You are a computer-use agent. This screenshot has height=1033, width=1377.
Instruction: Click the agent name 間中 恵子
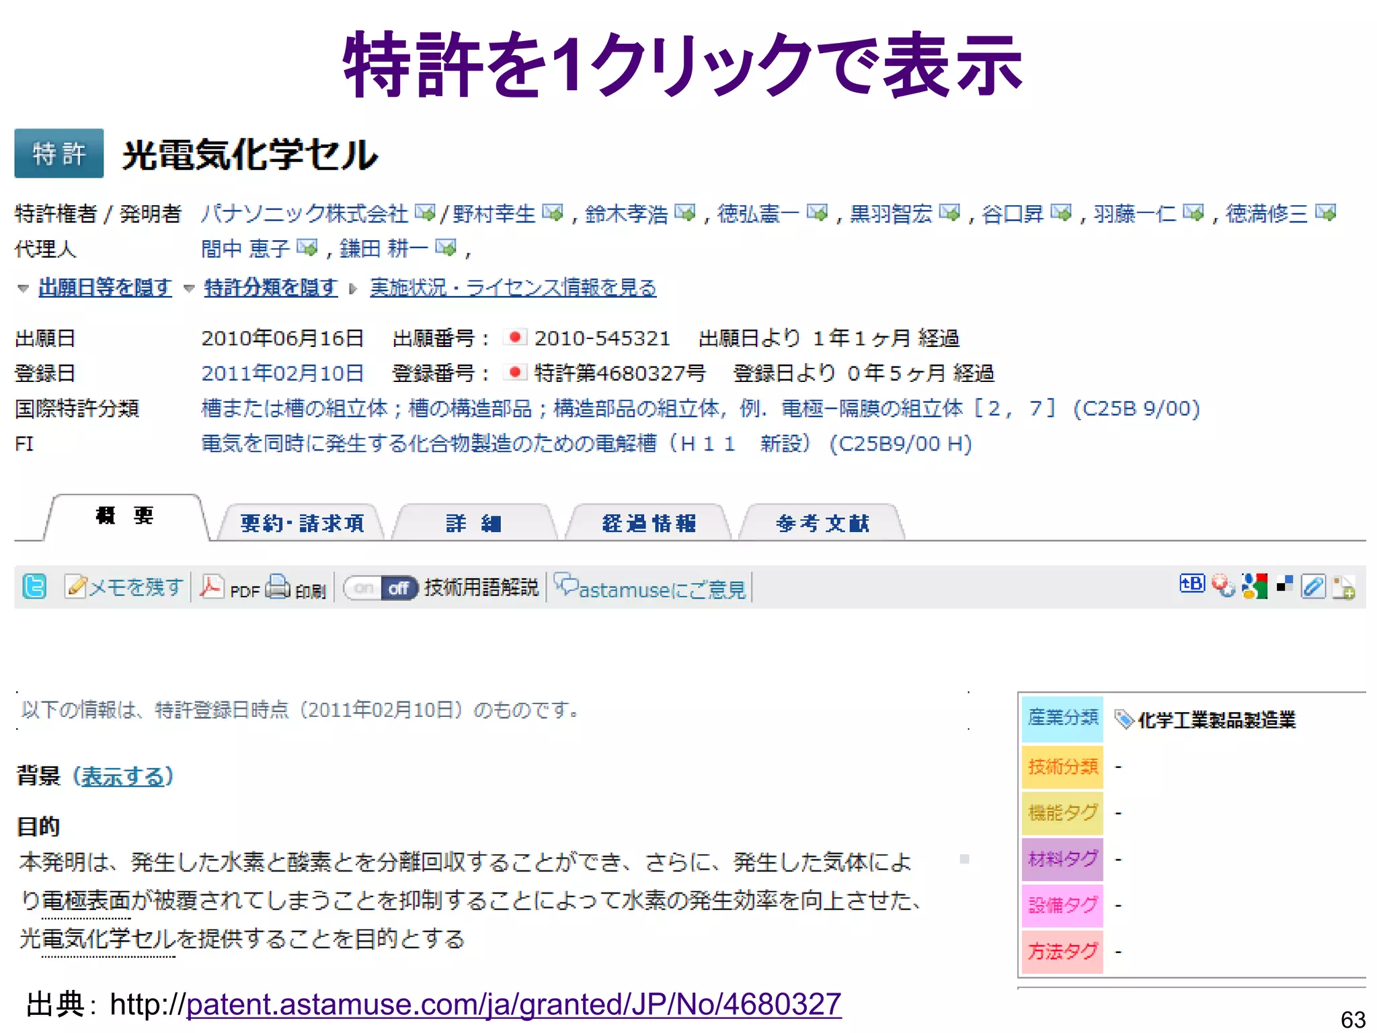[246, 249]
